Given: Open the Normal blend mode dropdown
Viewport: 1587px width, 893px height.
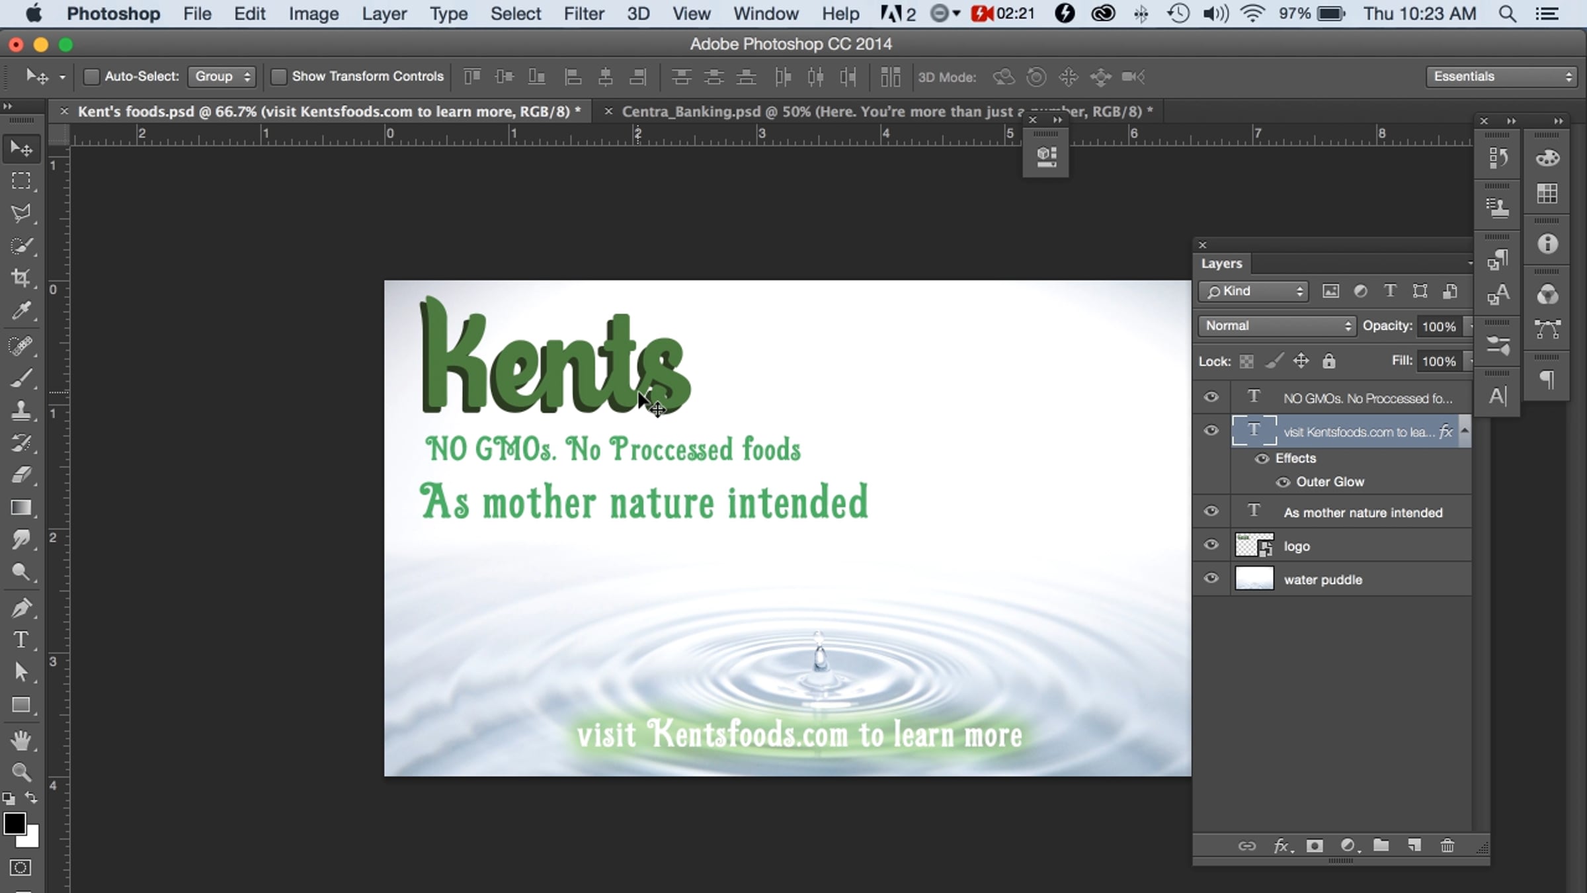Looking at the screenshot, I should coord(1277,325).
